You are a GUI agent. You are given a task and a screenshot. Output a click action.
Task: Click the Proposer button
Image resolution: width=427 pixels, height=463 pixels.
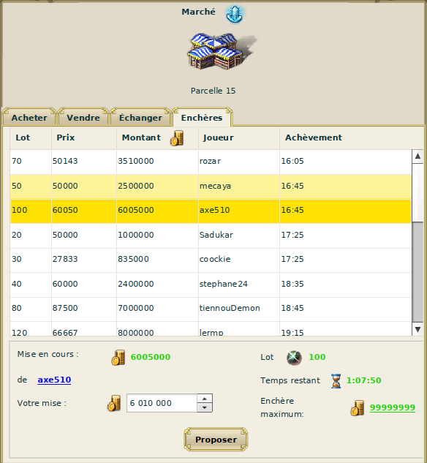216,440
